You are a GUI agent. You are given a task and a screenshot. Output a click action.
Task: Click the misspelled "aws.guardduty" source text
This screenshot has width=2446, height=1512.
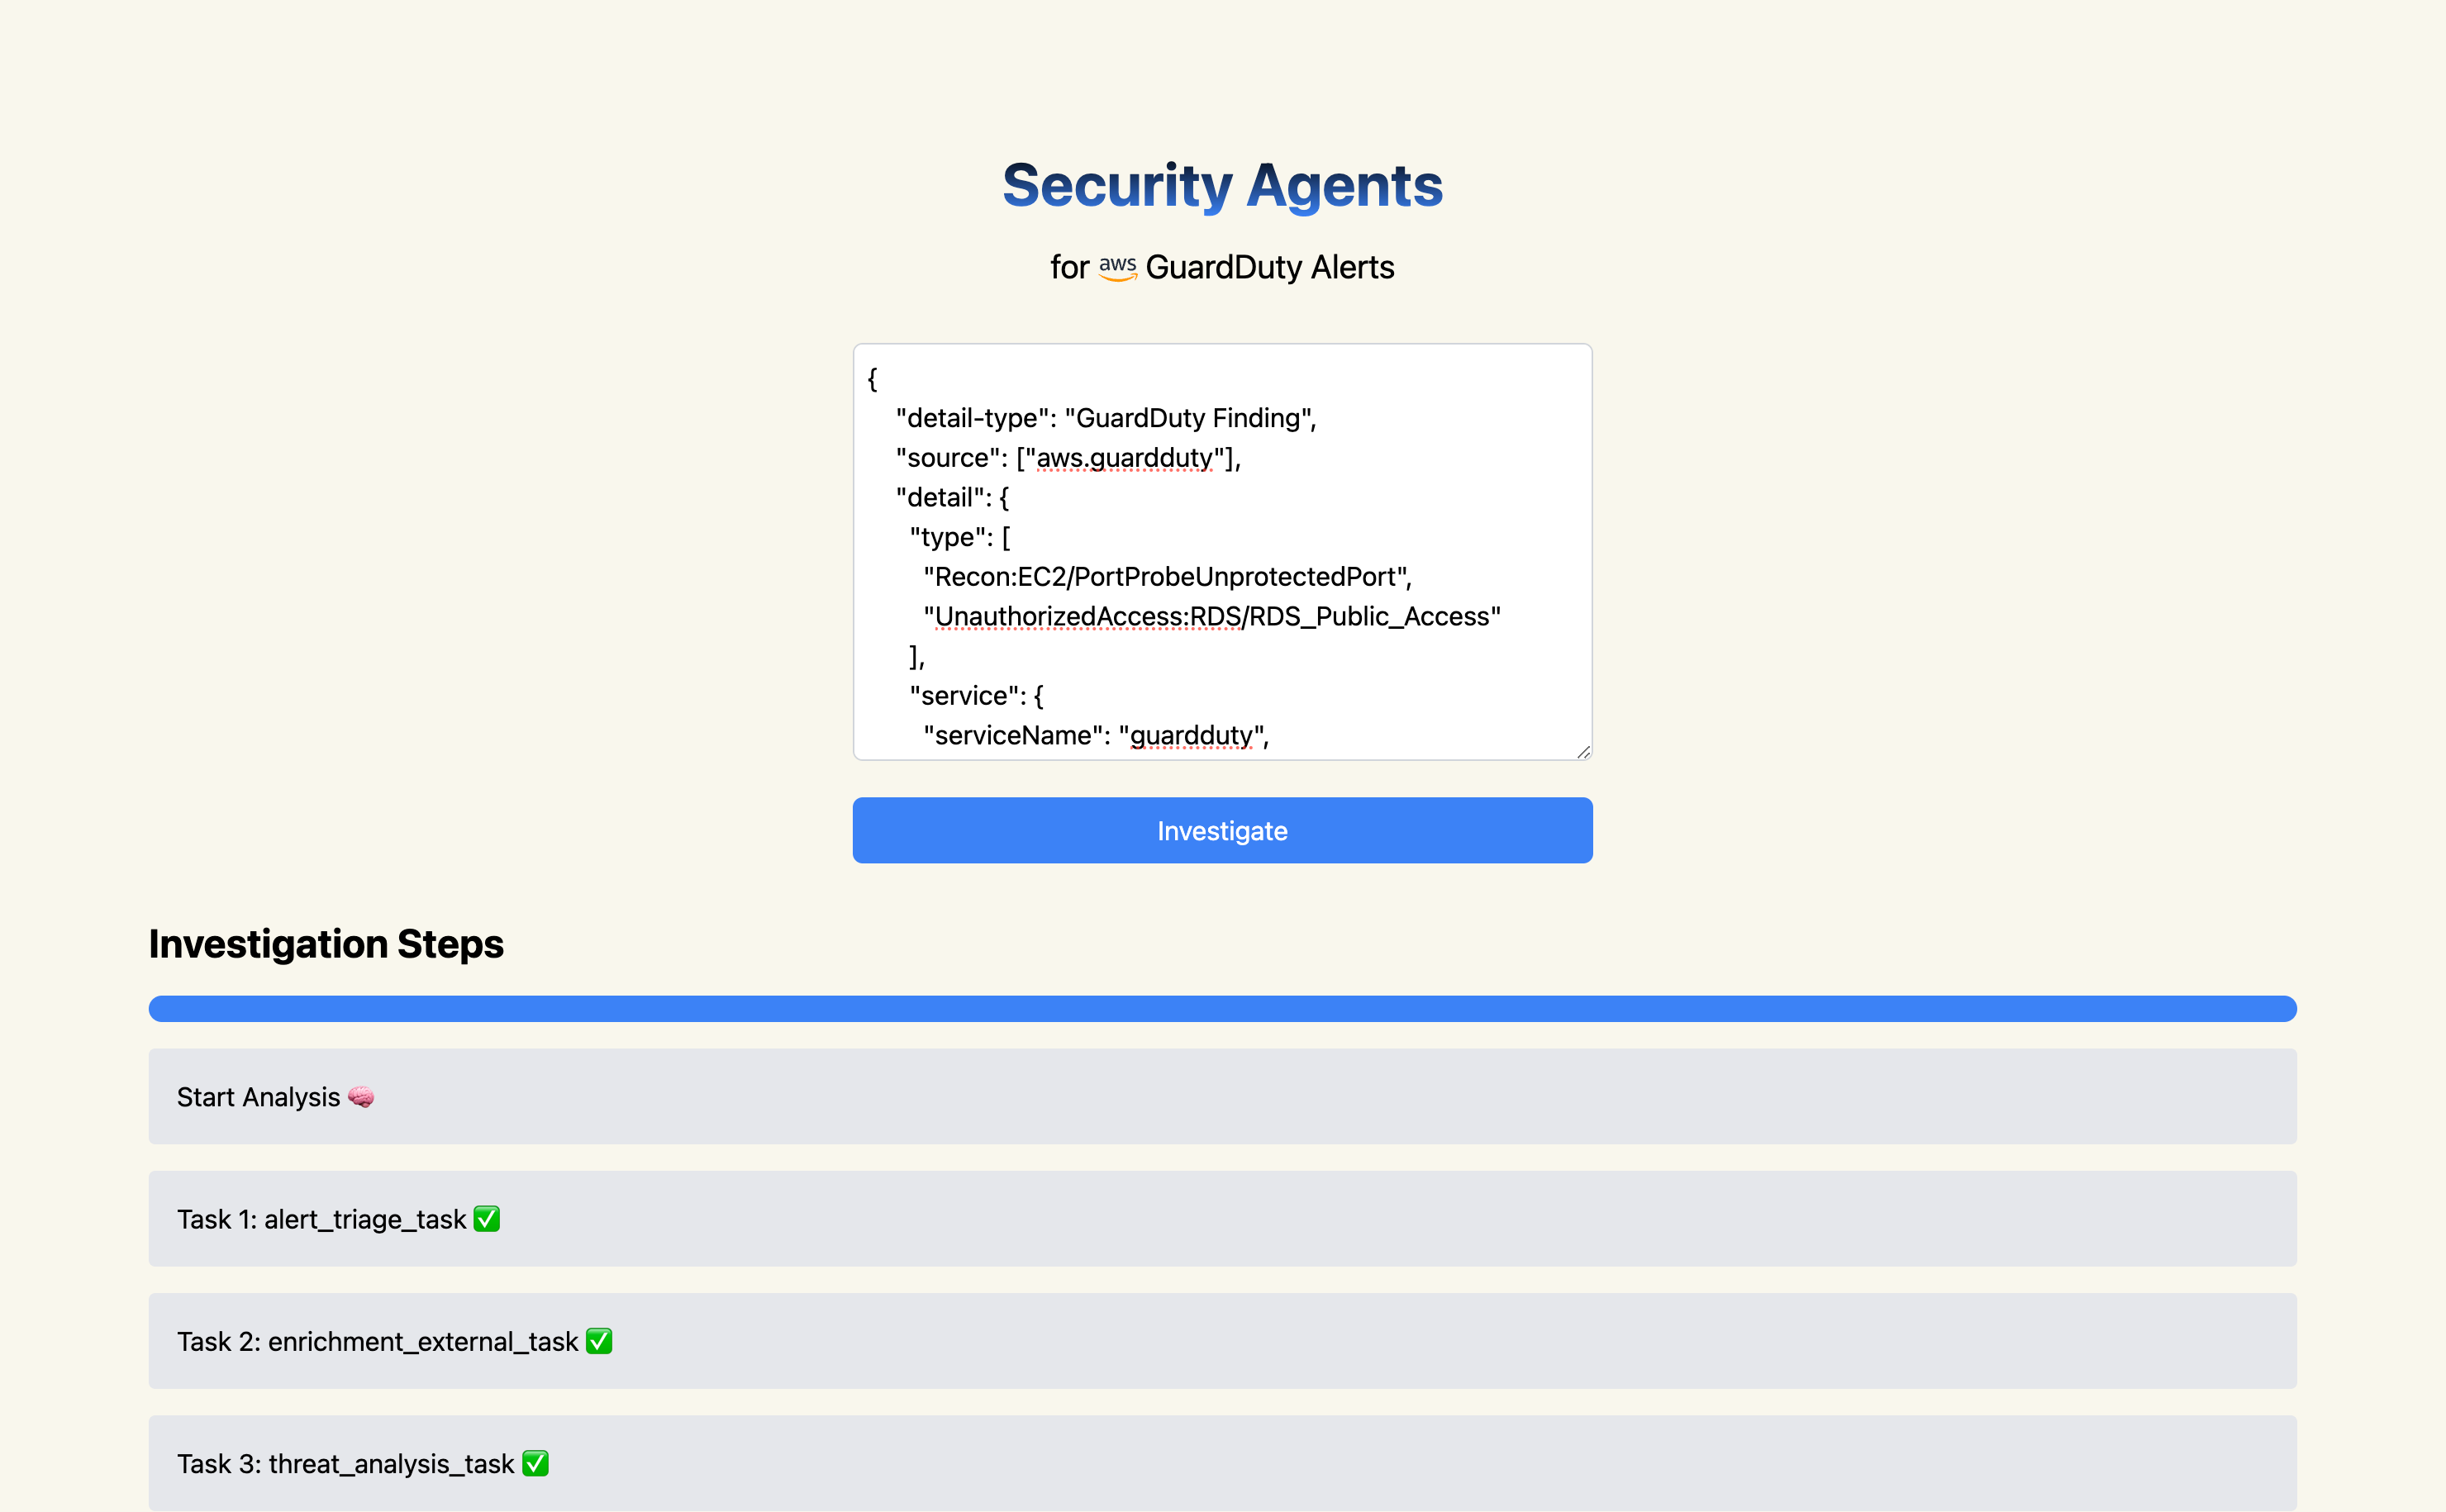coord(1124,458)
